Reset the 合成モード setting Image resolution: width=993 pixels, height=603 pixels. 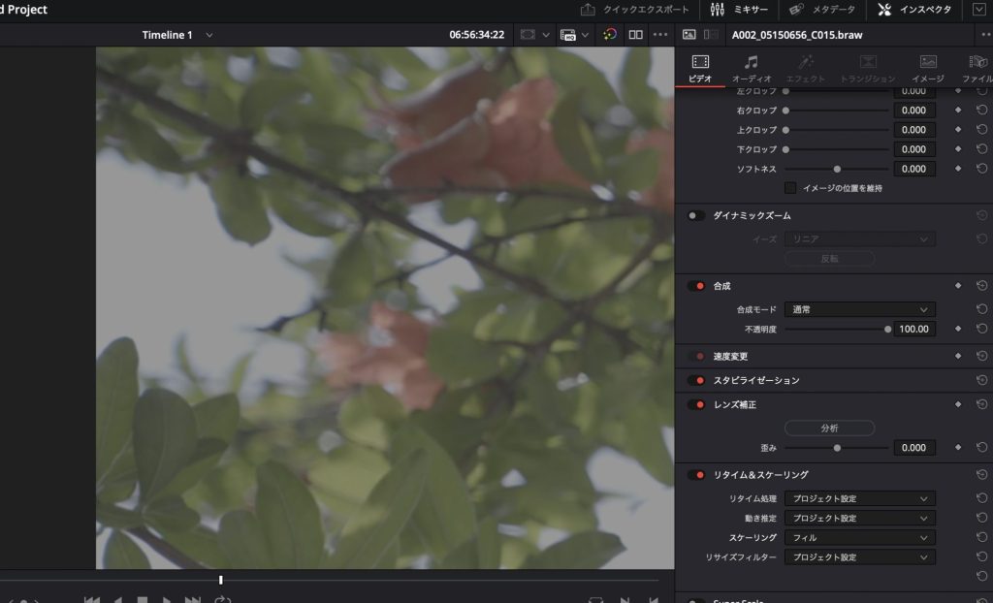click(981, 309)
